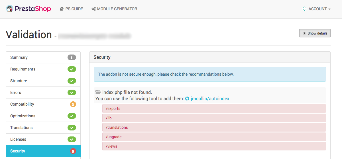Open the Module Generator menu item
The height and width of the screenshot is (159, 342).
(x=114, y=9)
